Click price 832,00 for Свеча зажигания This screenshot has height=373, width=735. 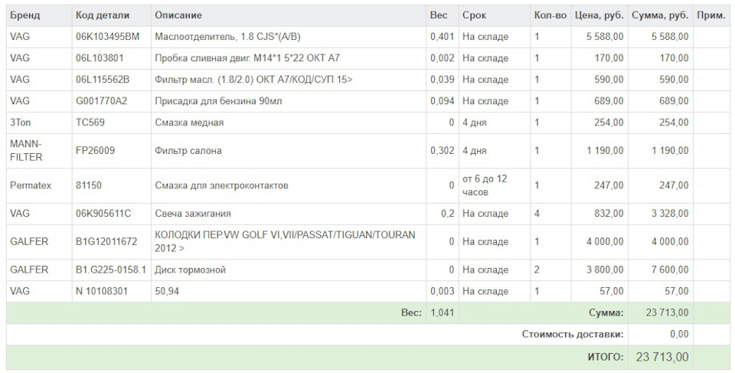609,214
